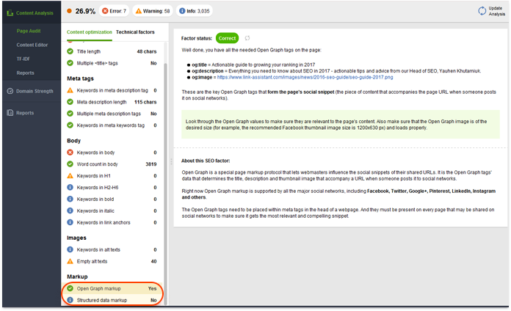Click the green Correct status badge

click(227, 38)
